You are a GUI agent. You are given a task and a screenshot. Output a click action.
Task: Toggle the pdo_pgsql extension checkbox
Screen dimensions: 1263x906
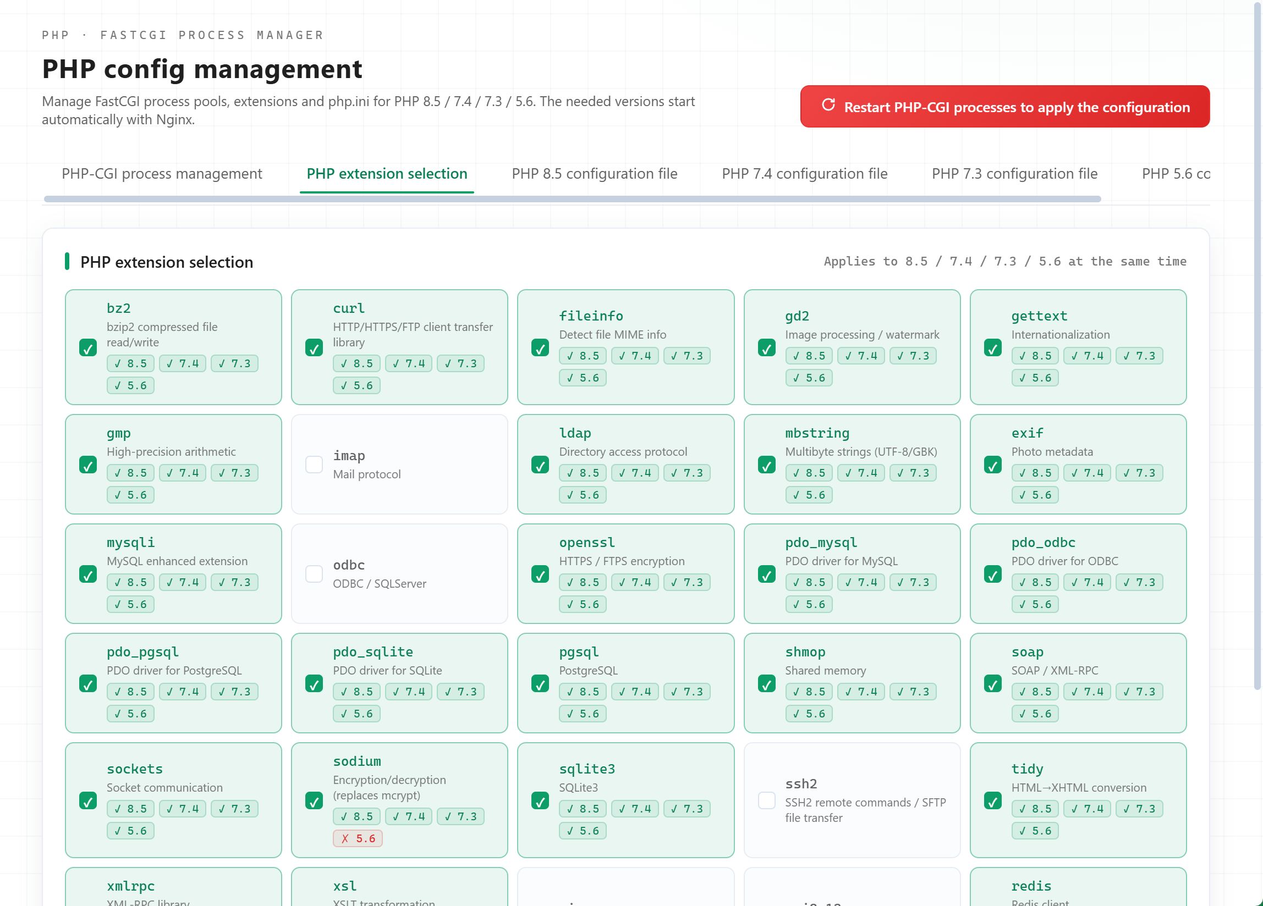88,683
